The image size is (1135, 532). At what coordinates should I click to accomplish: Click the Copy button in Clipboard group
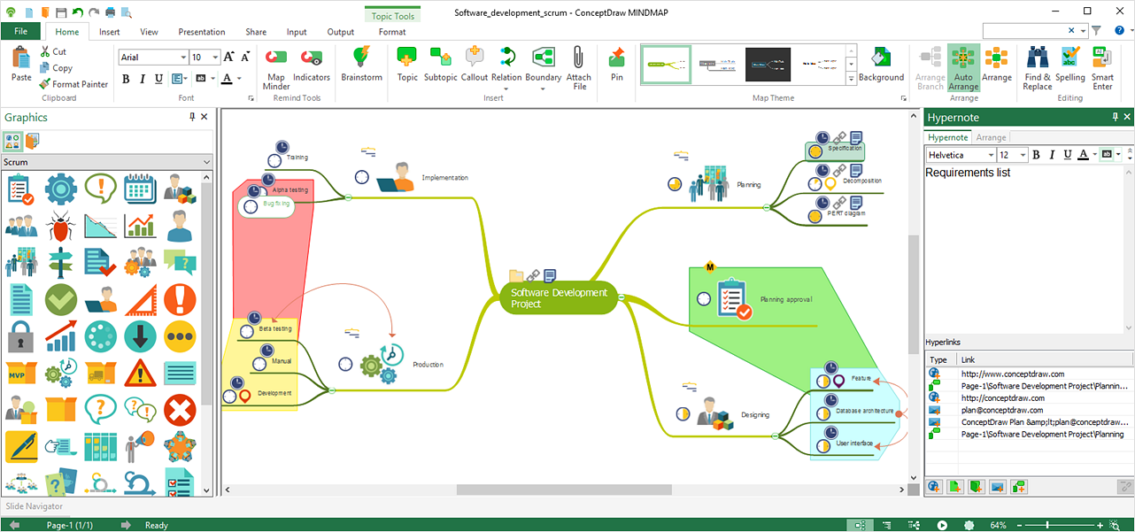coord(56,68)
